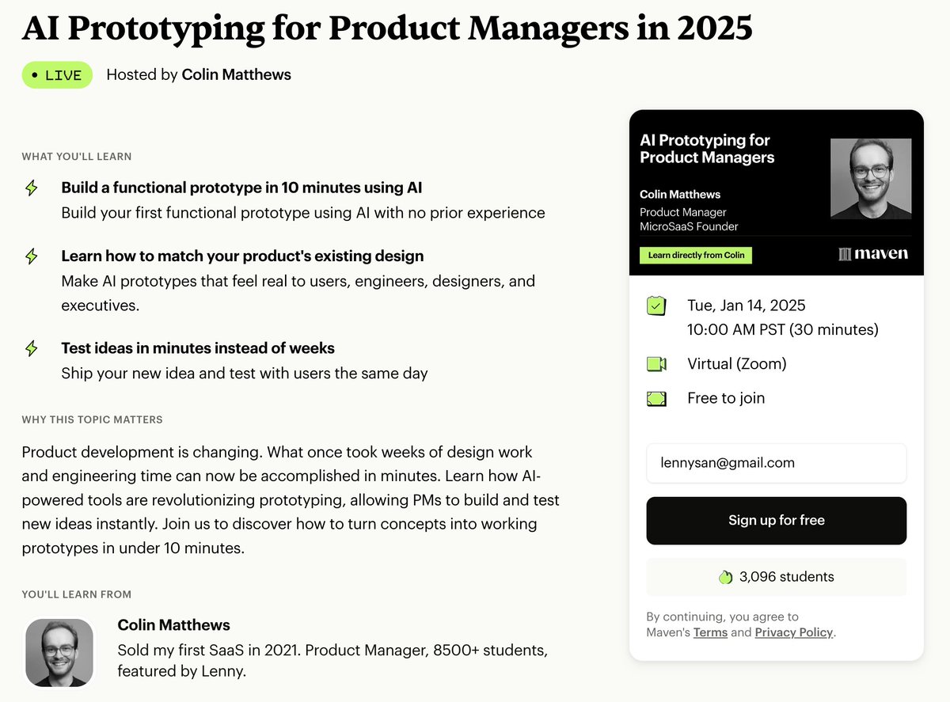Click the 'Learn directly from Colin' green label

coord(696,256)
